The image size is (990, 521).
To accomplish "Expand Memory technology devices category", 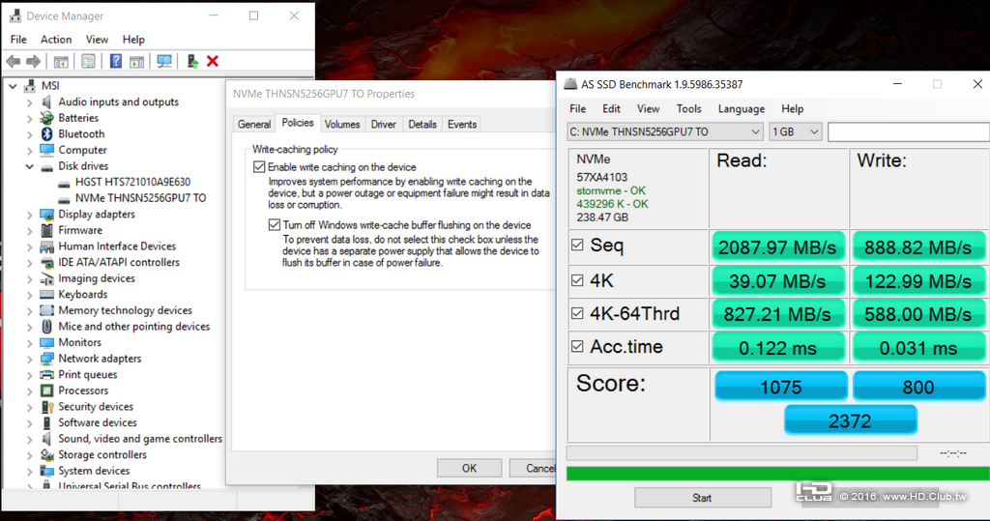I will coord(29,310).
